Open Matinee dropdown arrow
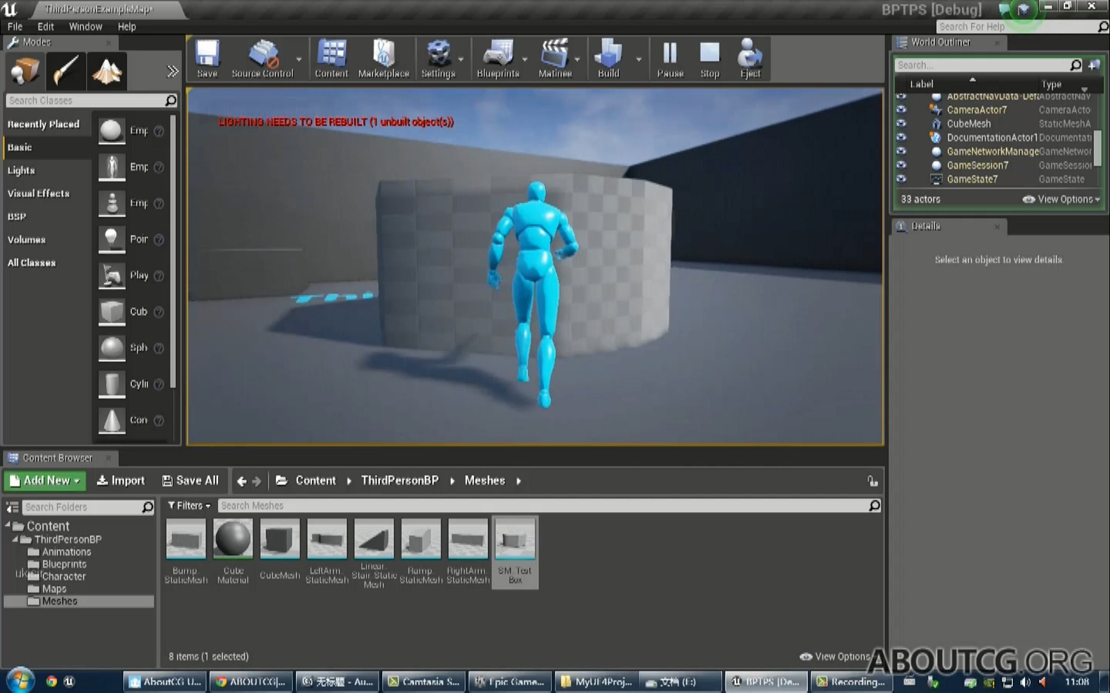 point(577,59)
